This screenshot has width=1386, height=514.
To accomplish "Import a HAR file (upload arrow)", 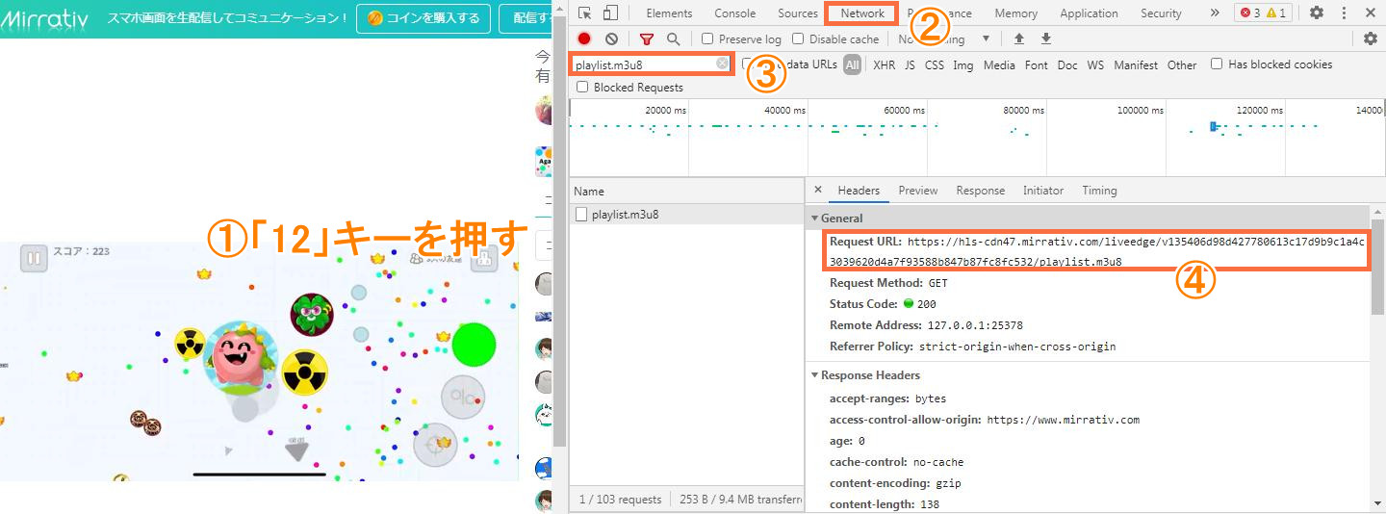I will pos(1019,39).
